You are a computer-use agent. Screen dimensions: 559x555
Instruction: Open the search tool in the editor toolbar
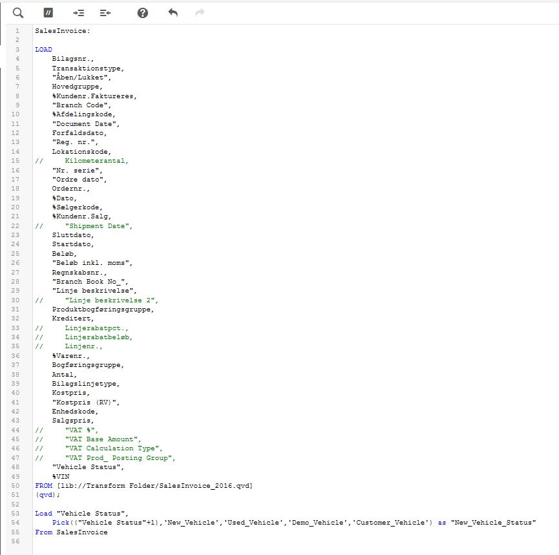pos(18,13)
